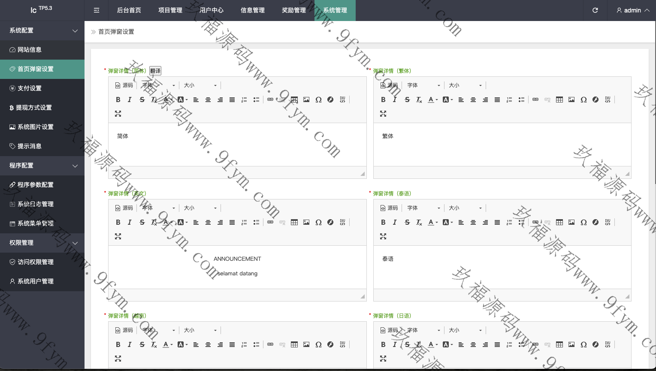Center align text in the 简体 editor
Screen dimensions: 656x371
[x=208, y=100]
